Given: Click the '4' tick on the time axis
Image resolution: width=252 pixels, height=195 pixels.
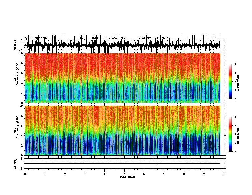Looking at the screenshot, I should tap(105, 174).
